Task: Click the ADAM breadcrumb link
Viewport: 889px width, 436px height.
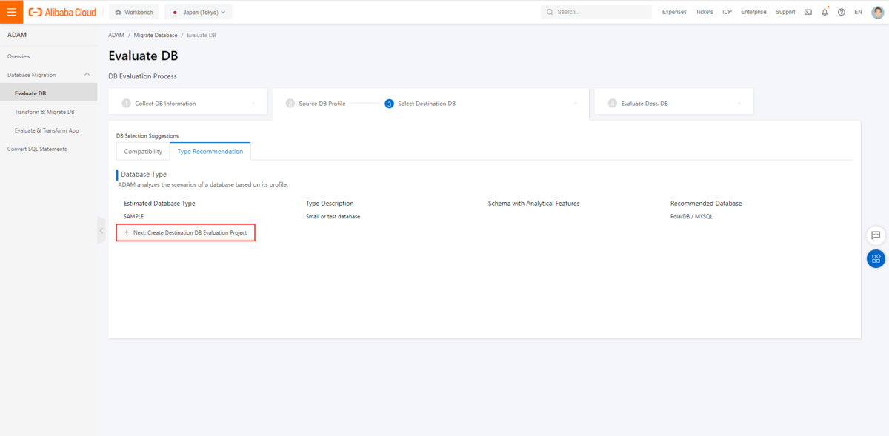Action: (x=116, y=35)
